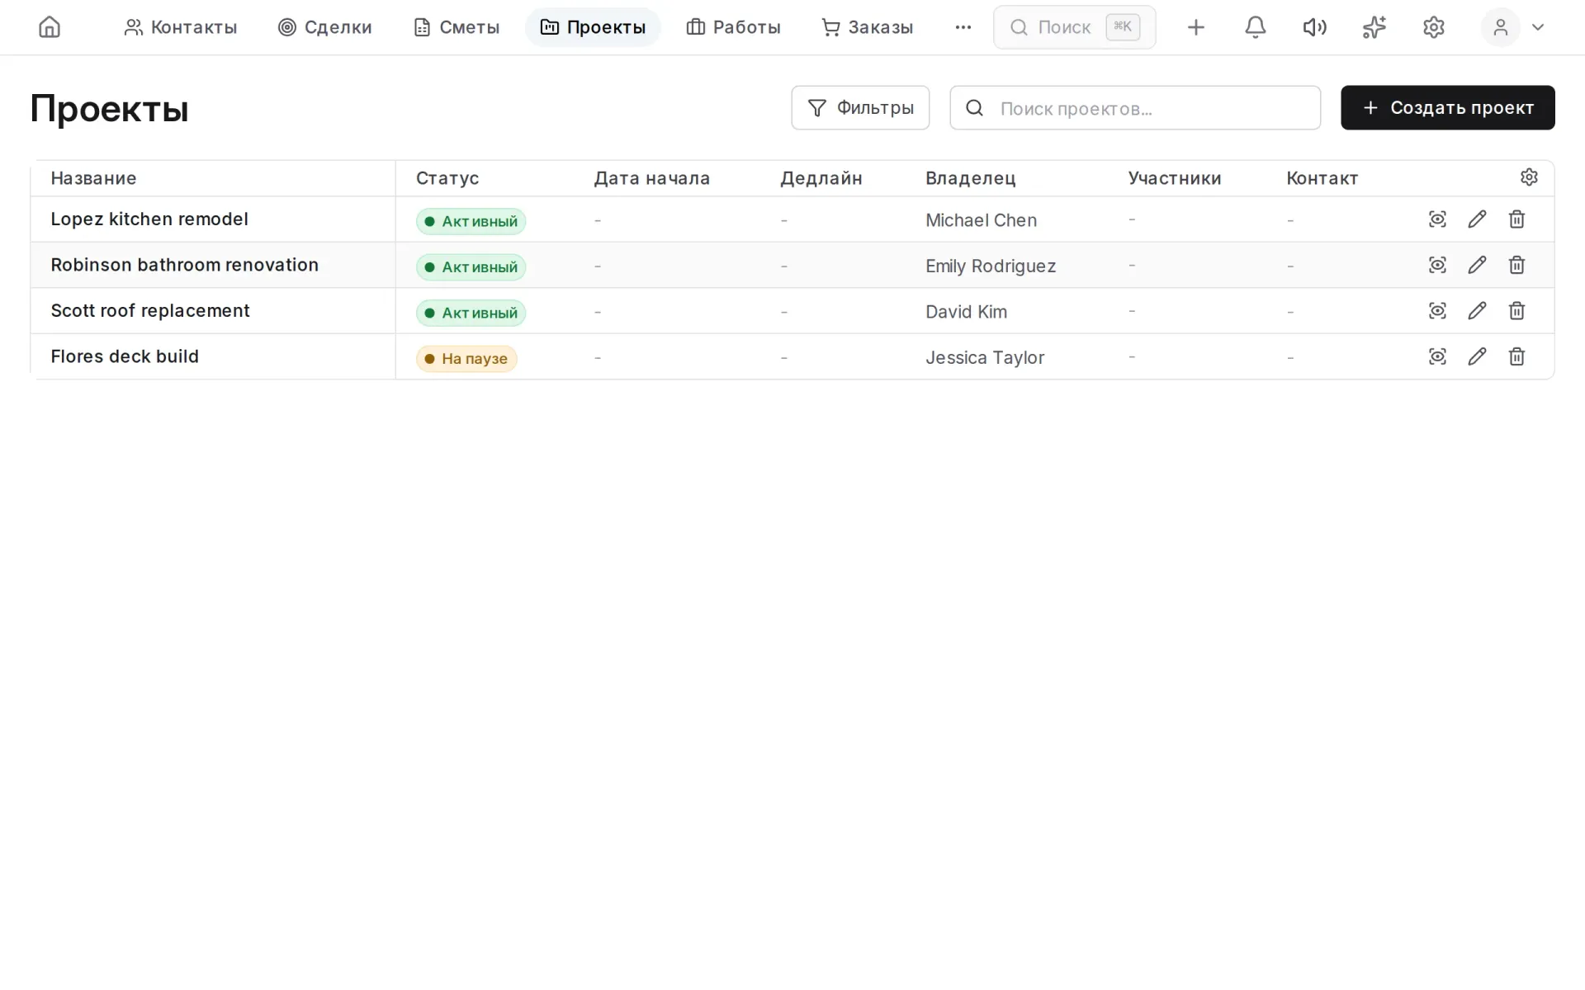Go to the home icon
Viewport: 1585px width, 990px height.
[50, 27]
